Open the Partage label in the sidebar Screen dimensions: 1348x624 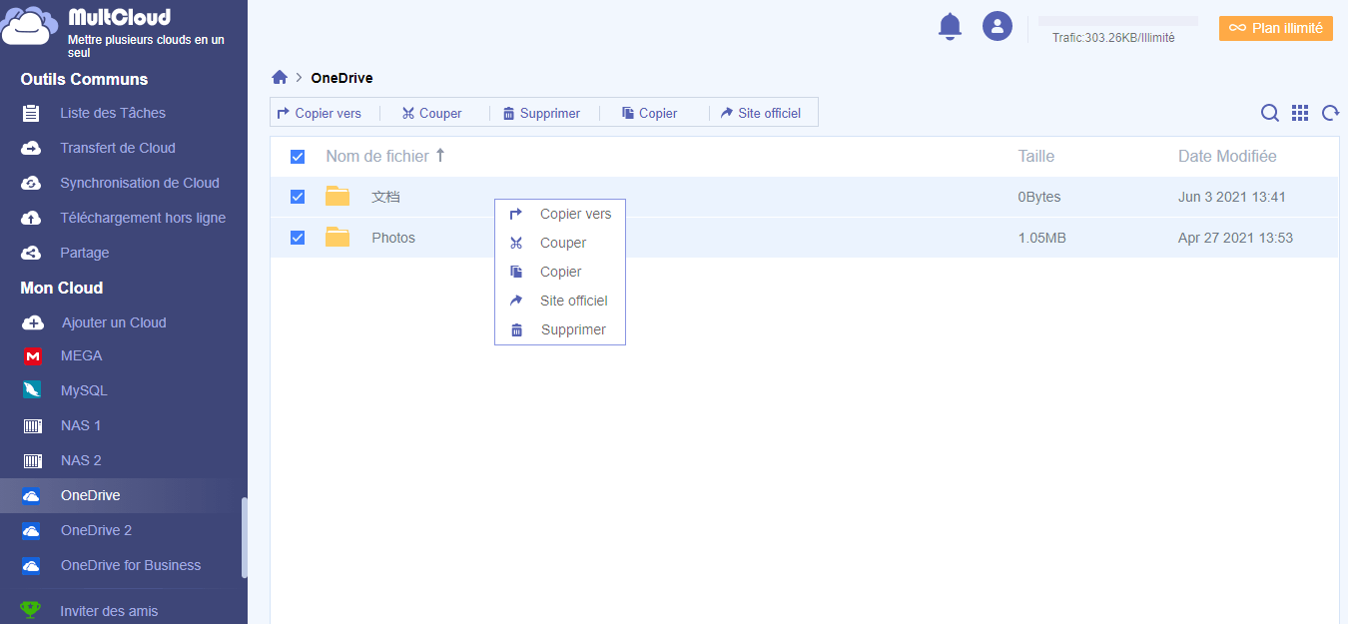[85, 253]
